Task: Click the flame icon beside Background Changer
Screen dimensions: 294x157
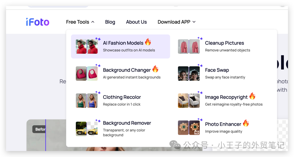Action: [x=155, y=69]
